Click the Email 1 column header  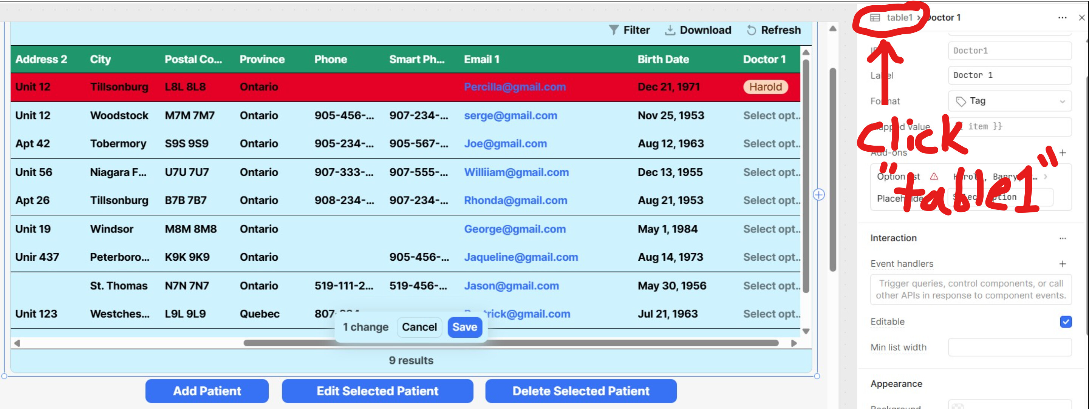pos(481,59)
